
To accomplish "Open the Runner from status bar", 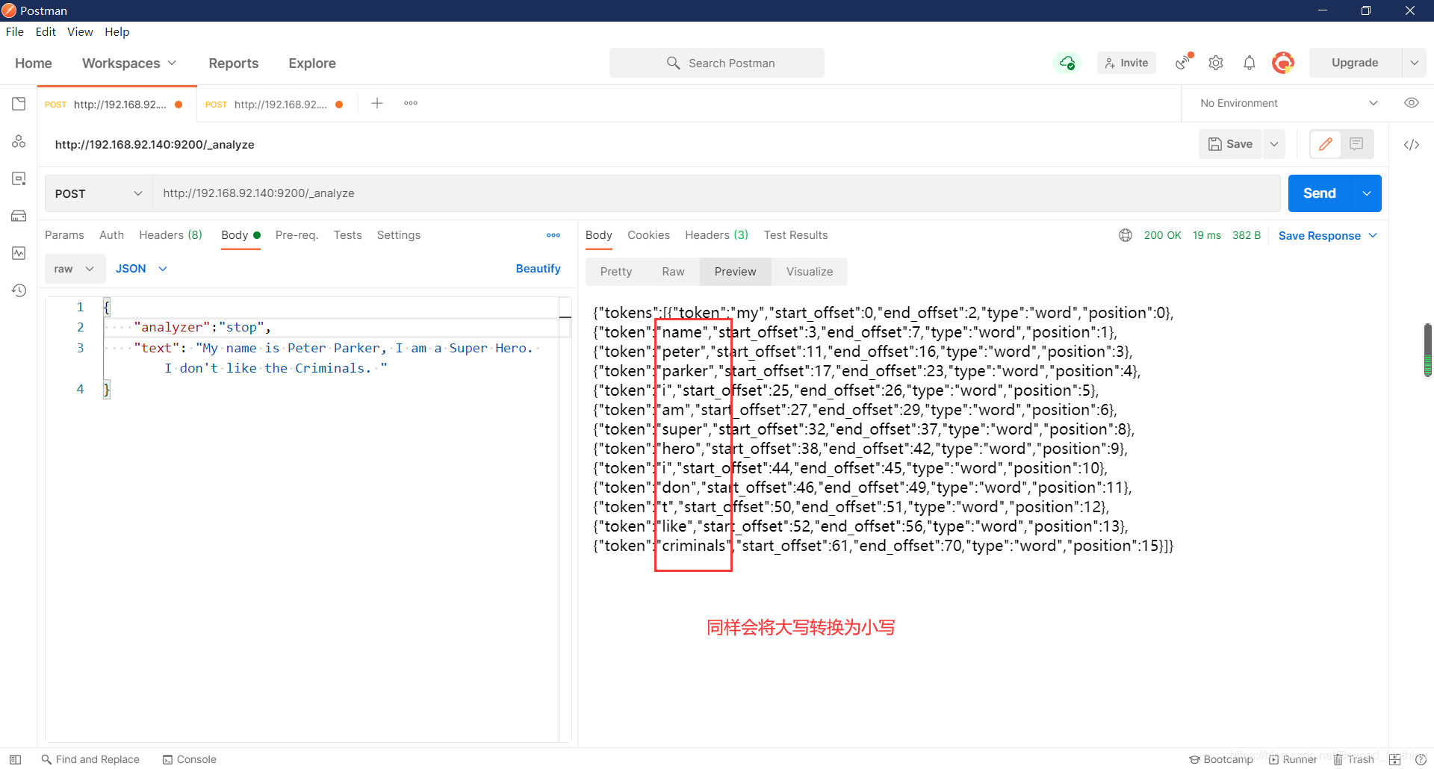I will [1293, 759].
